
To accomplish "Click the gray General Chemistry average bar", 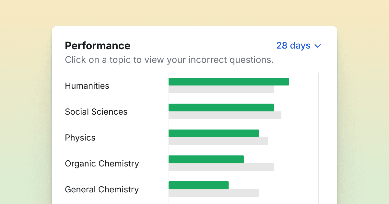I will pyautogui.click(x=214, y=193).
